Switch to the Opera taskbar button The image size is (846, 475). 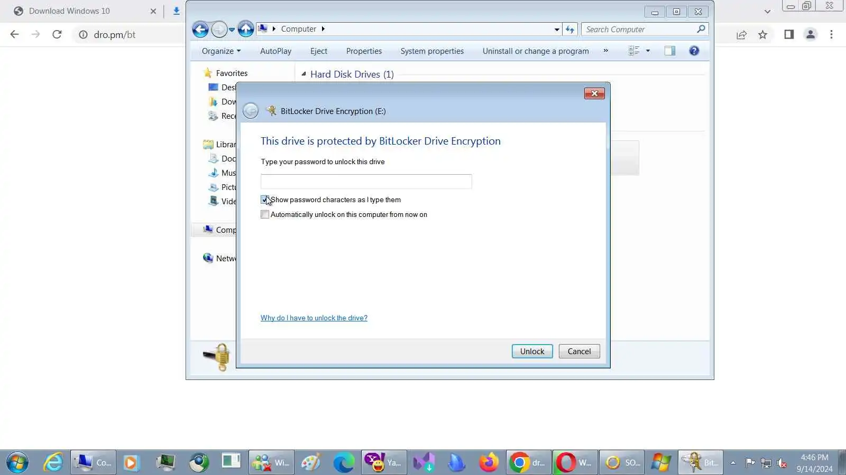click(575, 463)
